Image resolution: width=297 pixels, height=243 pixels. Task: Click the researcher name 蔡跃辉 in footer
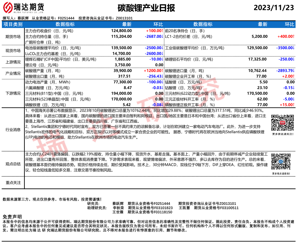point(118,204)
